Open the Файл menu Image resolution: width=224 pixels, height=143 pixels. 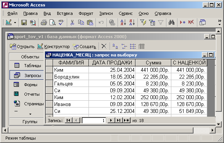[12, 13]
